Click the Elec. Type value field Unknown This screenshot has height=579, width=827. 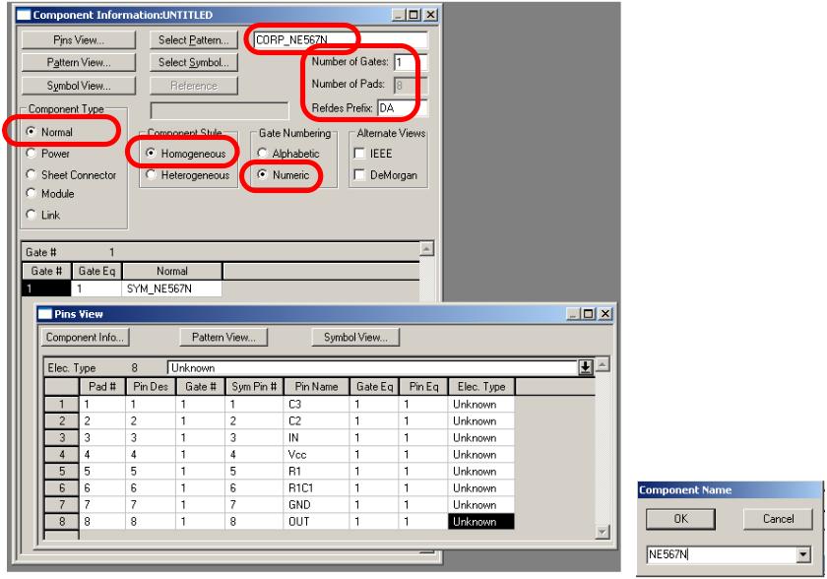(x=372, y=367)
